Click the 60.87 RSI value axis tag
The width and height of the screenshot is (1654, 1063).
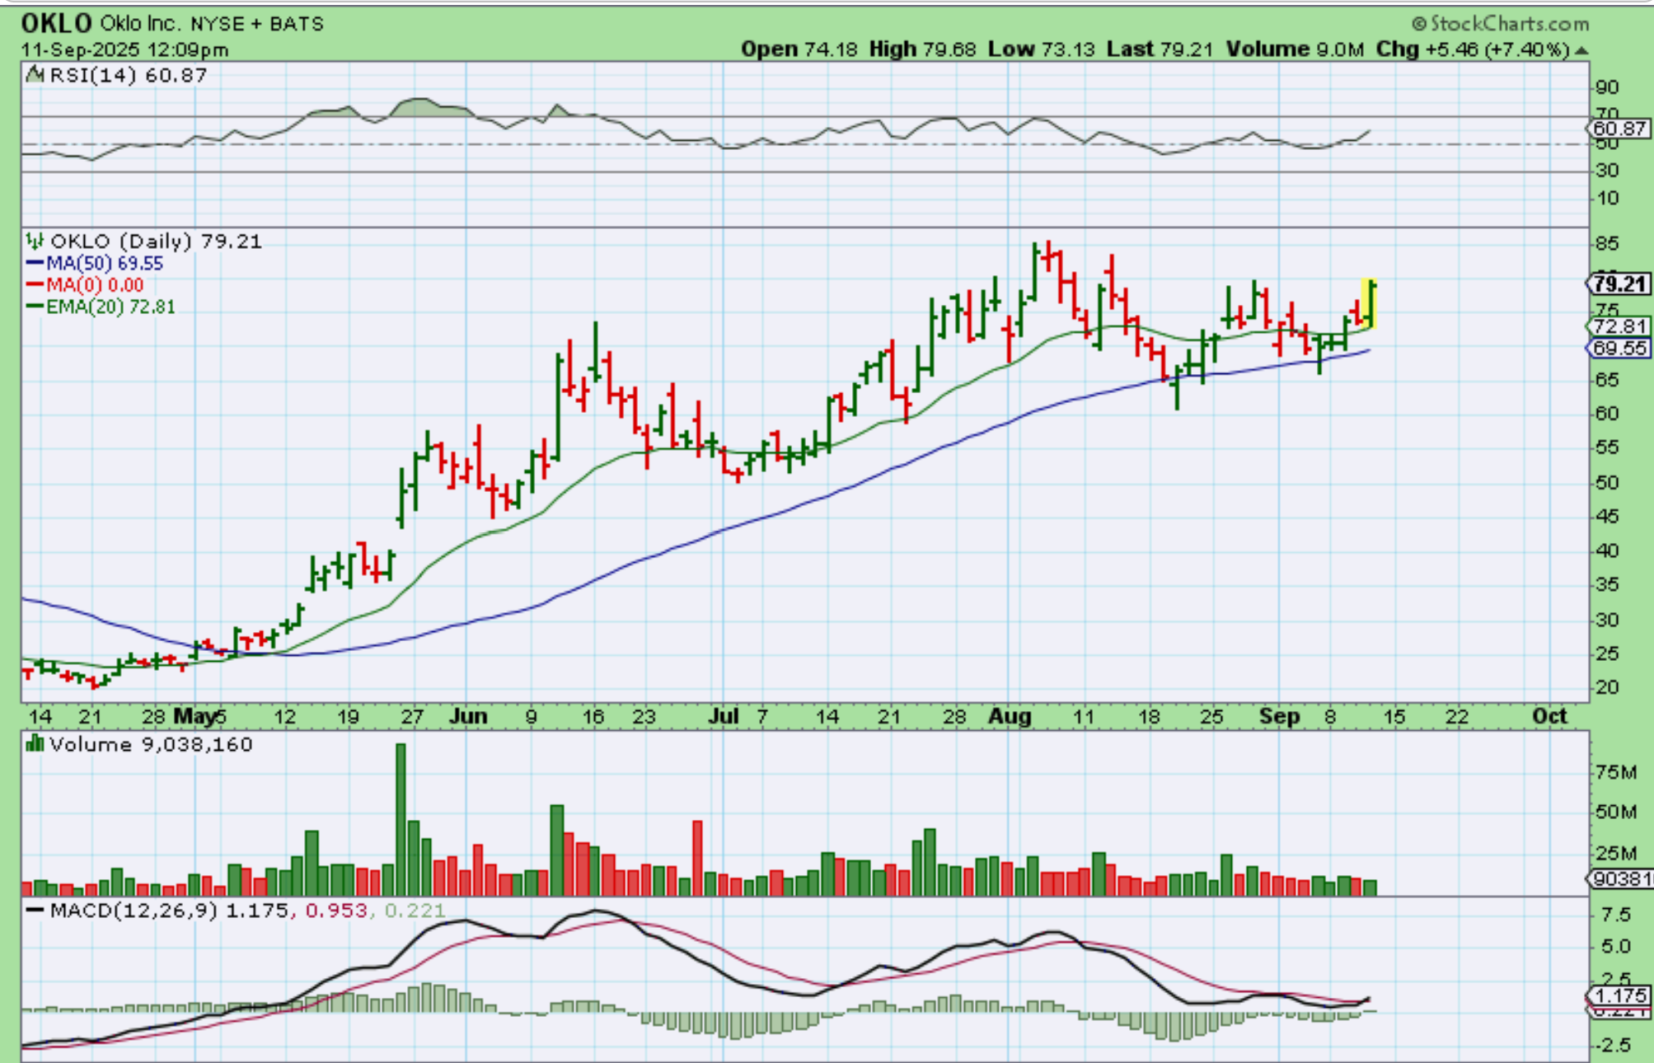[1619, 129]
